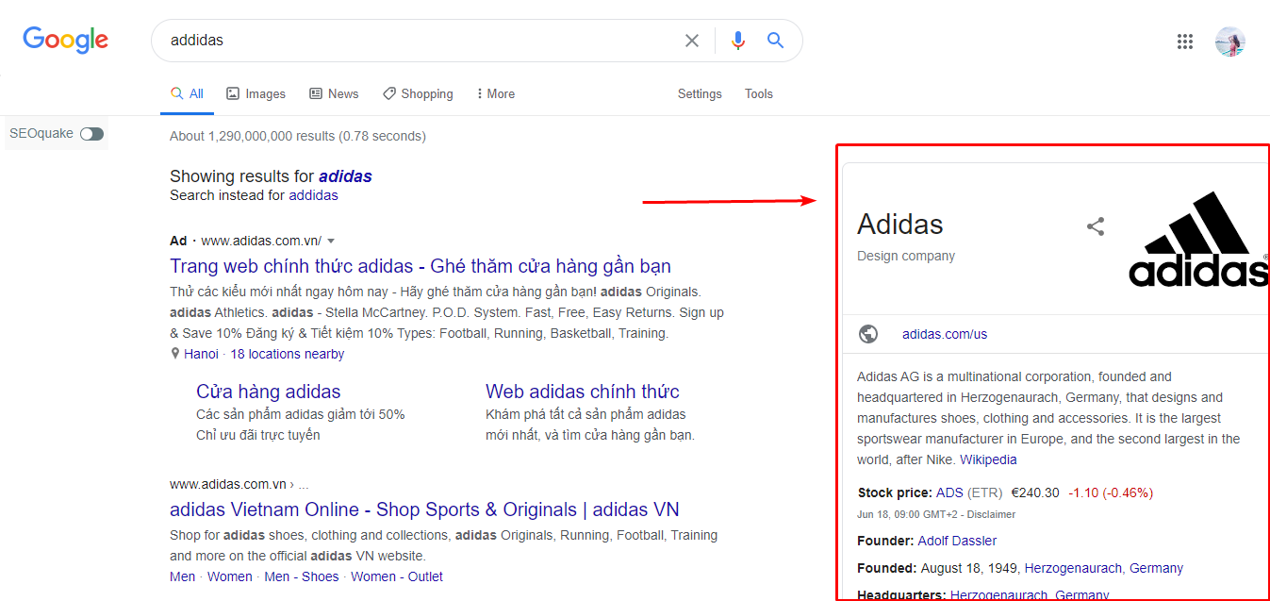Open the Wikipedia link in the Adidas description
1270x601 pixels.
pyautogui.click(x=988, y=459)
